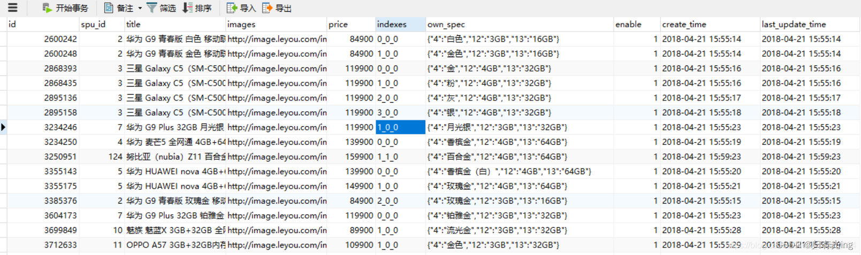Select id cell 2895158
Viewport: 861px width, 255px height.
pyautogui.click(x=43, y=112)
